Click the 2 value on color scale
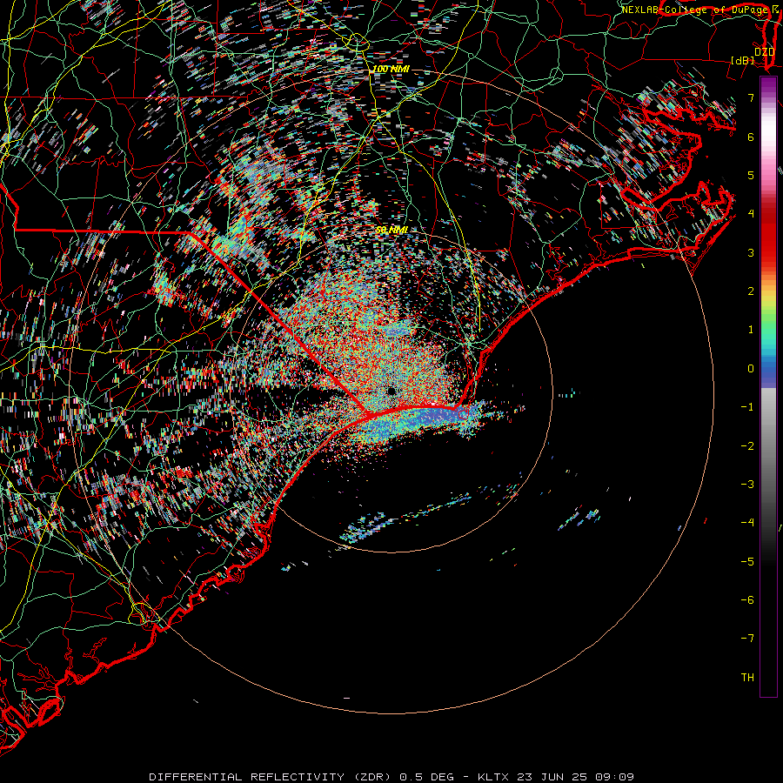783x783 pixels. (x=751, y=291)
